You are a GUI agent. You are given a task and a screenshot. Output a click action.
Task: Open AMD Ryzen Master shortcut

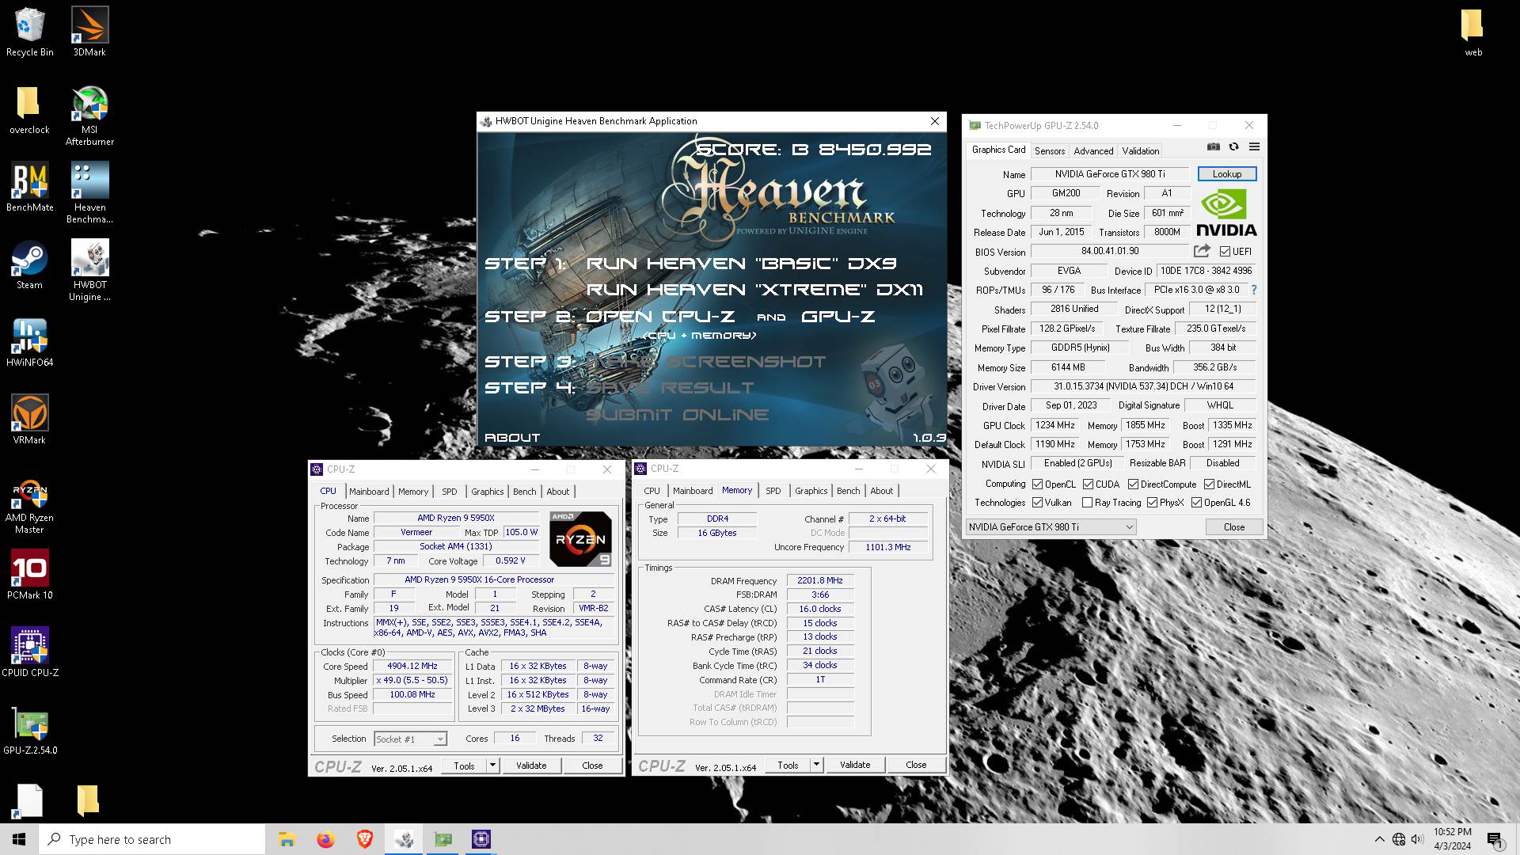pos(29,507)
